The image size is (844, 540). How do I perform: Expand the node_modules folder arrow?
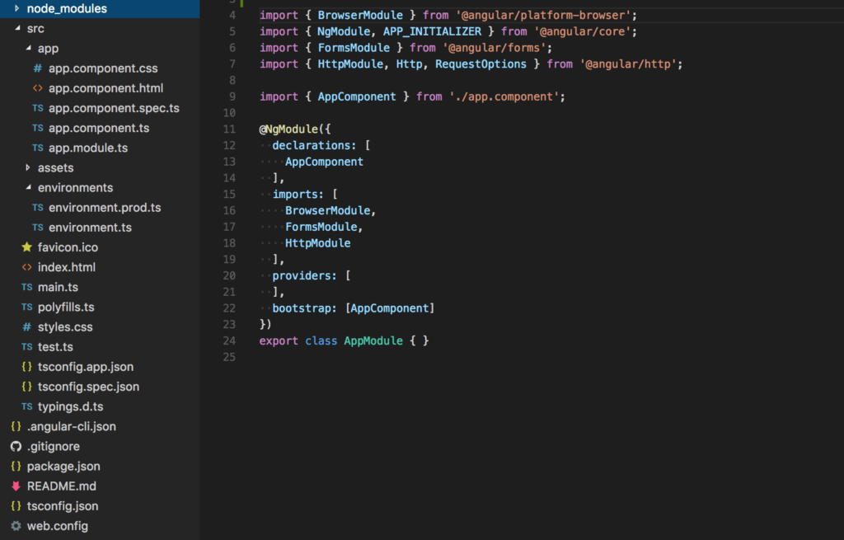point(16,8)
